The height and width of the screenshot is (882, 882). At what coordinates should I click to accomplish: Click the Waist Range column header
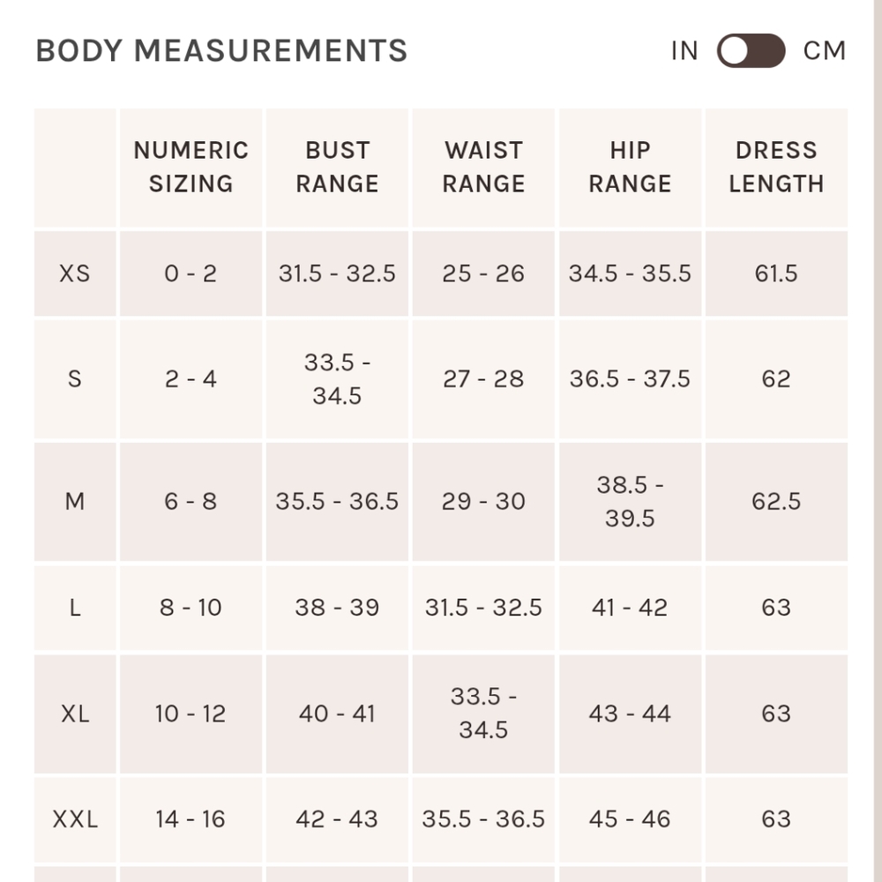(483, 168)
